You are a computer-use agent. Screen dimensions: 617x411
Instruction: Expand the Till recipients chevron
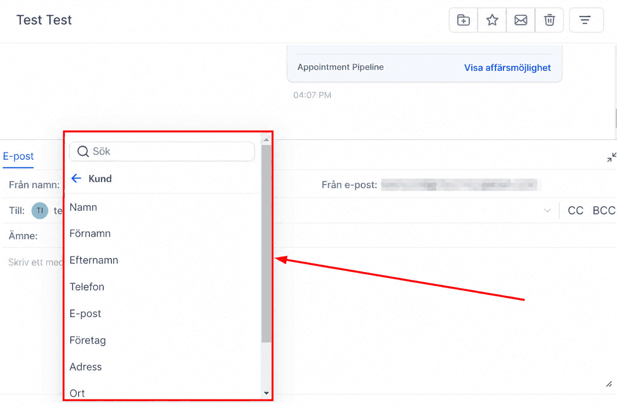[547, 210]
